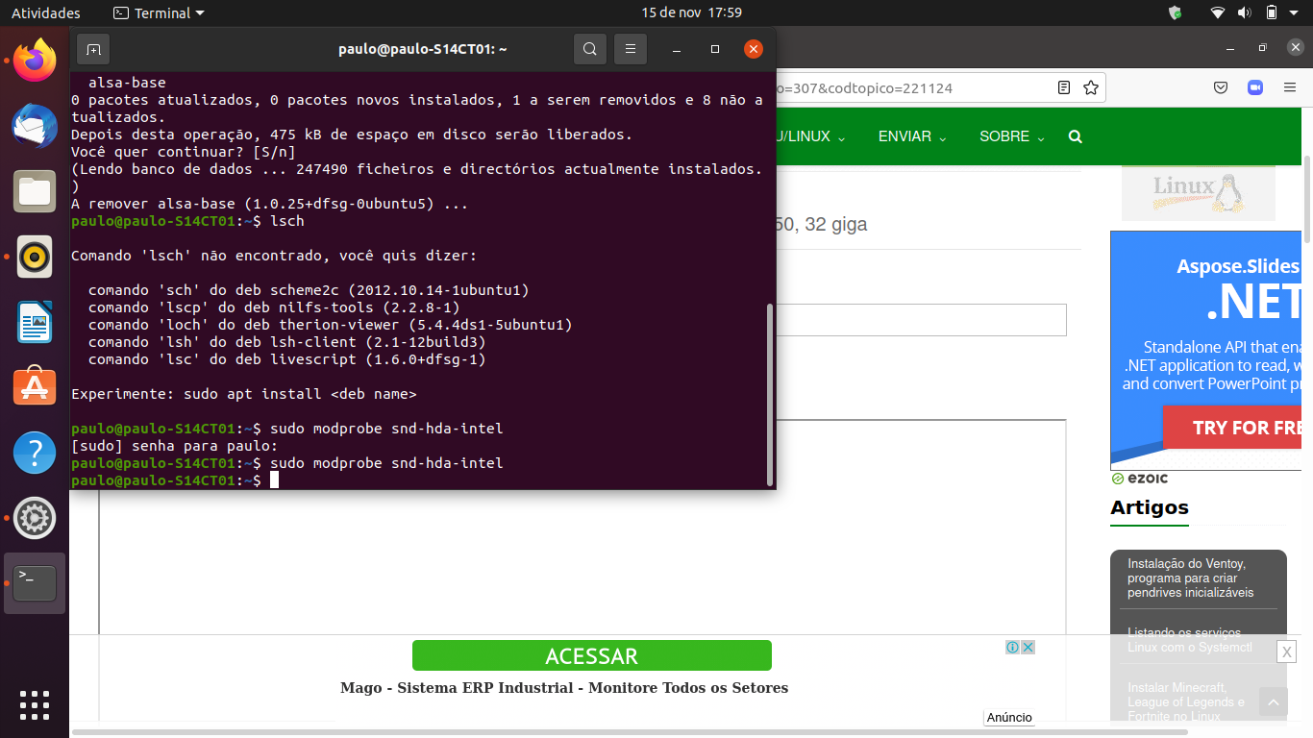Open the terminal hamburger menu
This screenshot has height=738, width=1313.
point(631,49)
